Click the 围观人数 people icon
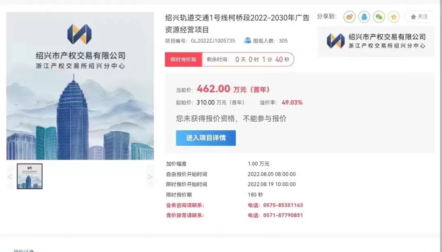The width and height of the screenshot is (442, 252). [247, 40]
